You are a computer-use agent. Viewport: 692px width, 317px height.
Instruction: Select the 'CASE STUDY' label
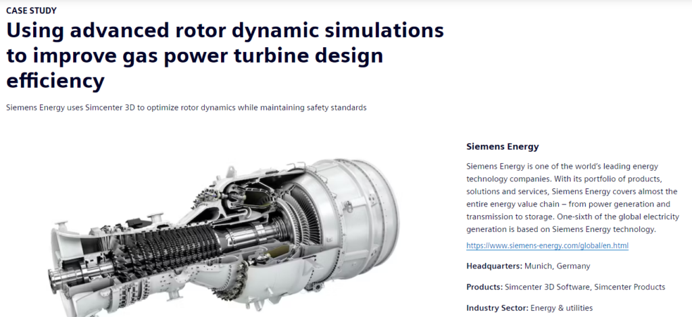click(31, 11)
